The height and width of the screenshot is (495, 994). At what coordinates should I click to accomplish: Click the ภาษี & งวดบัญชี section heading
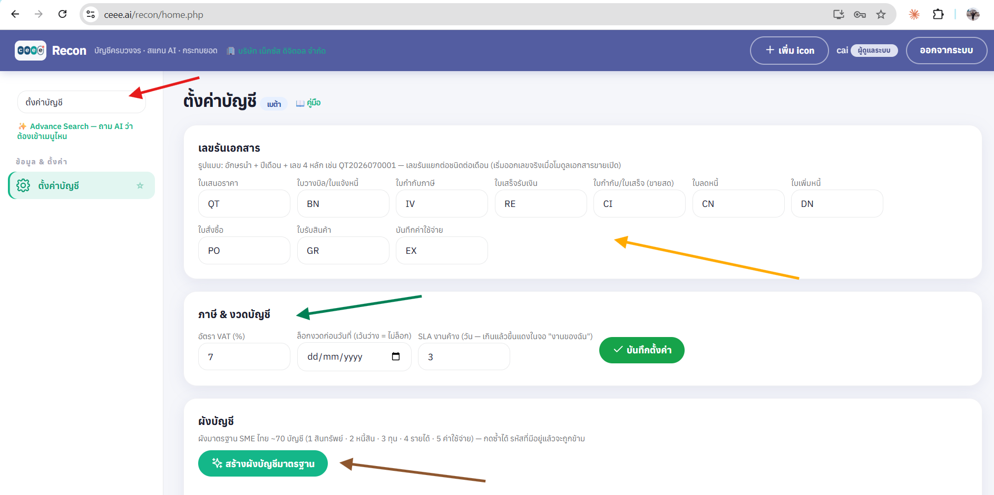click(234, 314)
